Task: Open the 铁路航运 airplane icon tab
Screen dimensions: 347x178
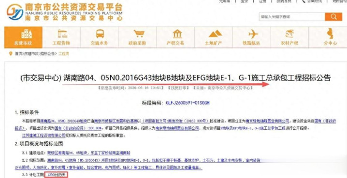Action: tap(251, 37)
